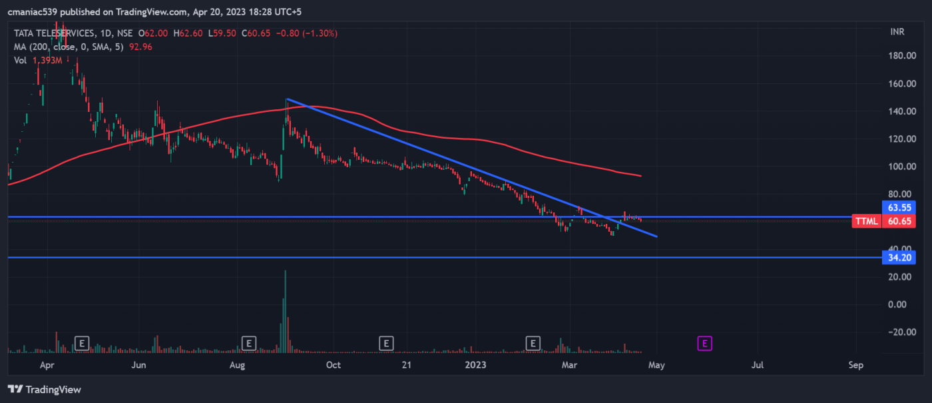The width and height of the screenshot is (932, 403).
Task: Click the tallest volume spike bar
Action: 286,306
